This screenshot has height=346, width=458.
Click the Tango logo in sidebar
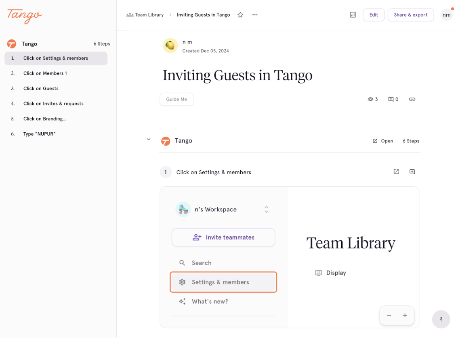25,16
